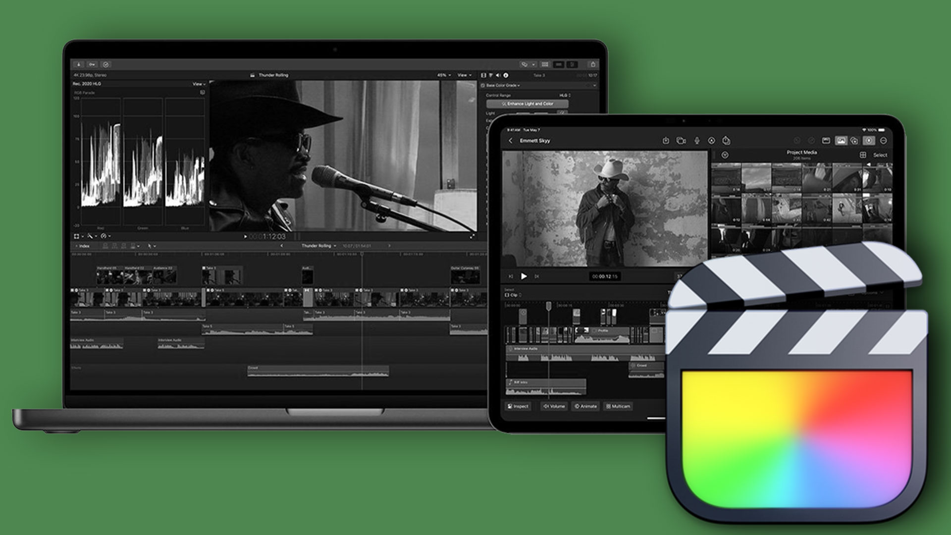The image size is (951, 535).
Task: Click Enhance Light and Color button
Action: click(528, 104)
